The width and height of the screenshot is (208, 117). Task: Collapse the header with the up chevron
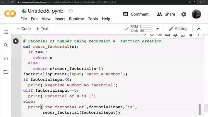199,29
